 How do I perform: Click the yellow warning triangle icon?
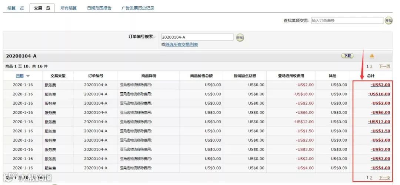372,56
